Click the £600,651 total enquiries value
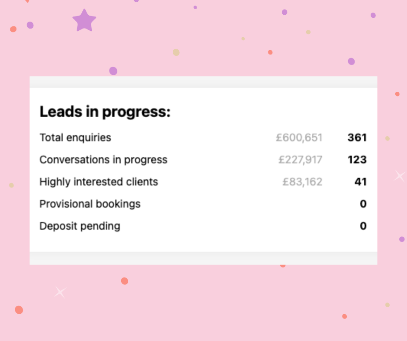This screenshot has width=407, height=341. tap(299, 138)
